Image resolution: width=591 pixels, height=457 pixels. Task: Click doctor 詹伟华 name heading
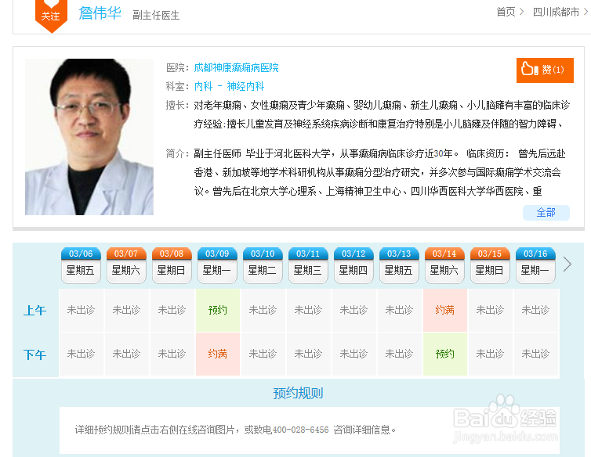(100, 13)
